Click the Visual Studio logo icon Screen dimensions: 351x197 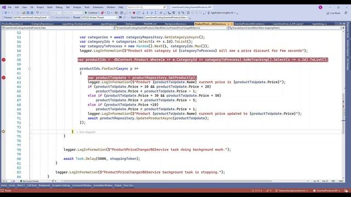click(x=4, y=7)
